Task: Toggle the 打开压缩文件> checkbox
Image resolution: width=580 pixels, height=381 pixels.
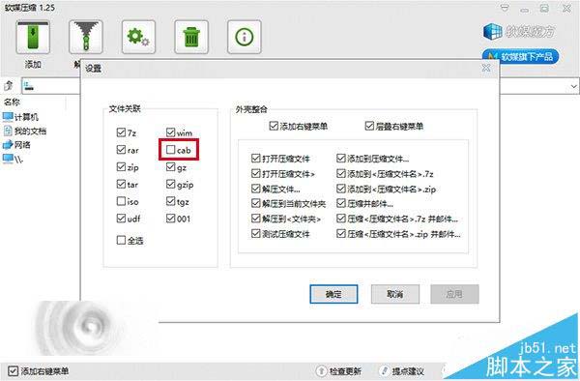Action: click(255, 173)
